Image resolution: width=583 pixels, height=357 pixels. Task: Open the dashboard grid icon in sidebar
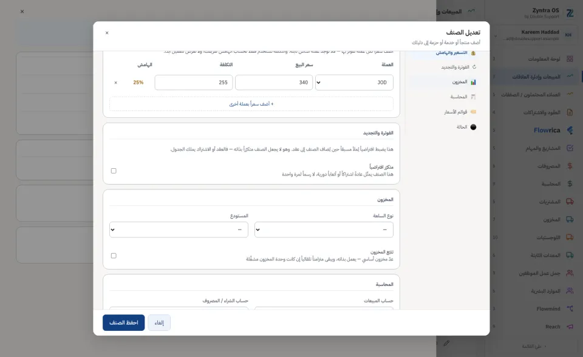pos(570,59)
